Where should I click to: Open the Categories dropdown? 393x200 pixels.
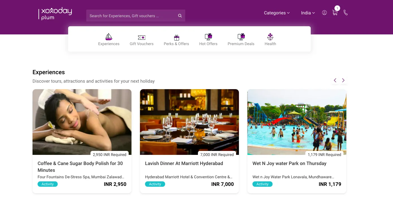click(x=277, y=13)
